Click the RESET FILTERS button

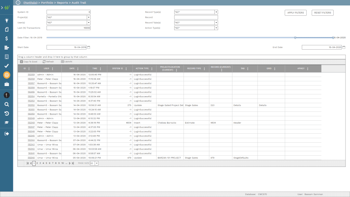tap(323, 13)
